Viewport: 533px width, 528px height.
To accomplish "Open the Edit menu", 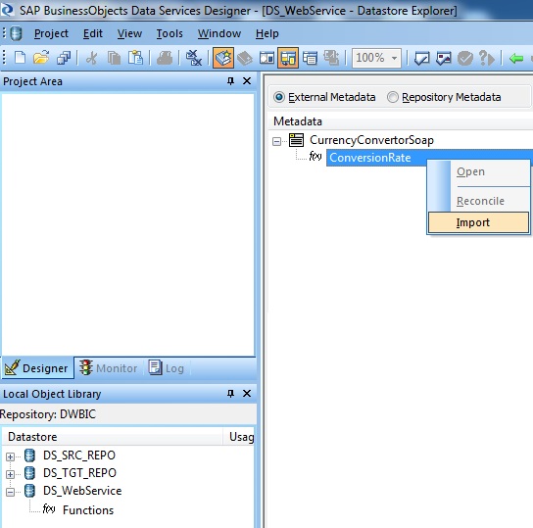I will click(93, 33).
